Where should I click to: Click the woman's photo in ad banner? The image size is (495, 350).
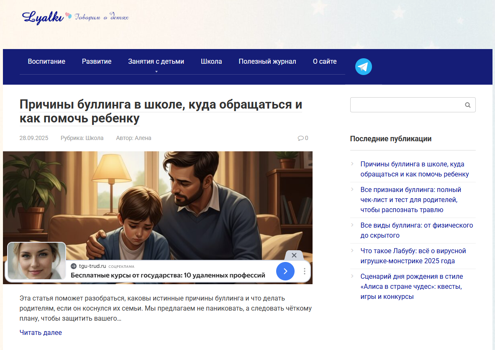point(37,261)
